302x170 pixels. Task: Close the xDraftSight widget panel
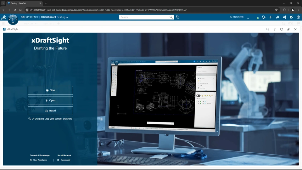295,29
